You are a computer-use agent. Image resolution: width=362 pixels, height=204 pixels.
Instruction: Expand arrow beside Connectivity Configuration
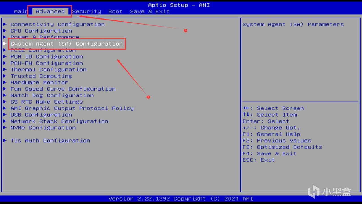tap(5, 24)
